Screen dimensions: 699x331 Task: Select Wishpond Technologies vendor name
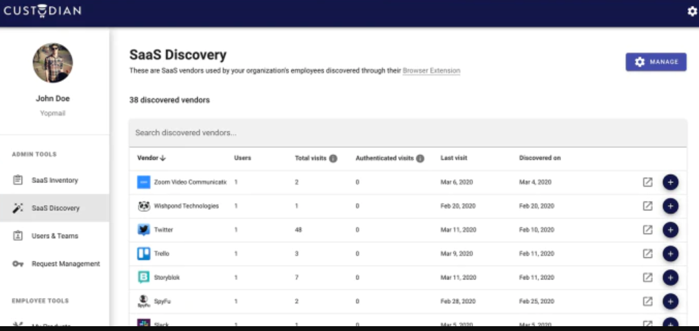click(187, 206)
